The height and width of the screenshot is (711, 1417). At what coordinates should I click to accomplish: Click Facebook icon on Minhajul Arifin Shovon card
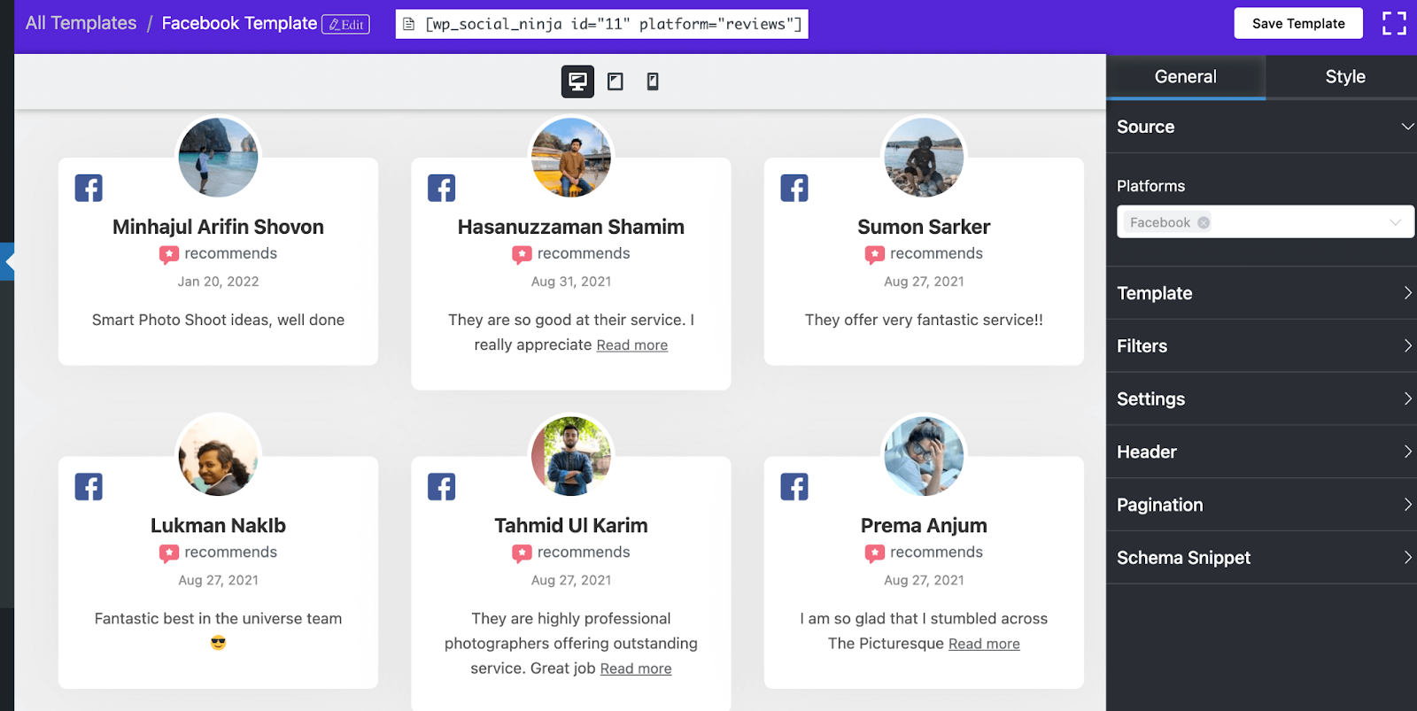click(x=89, y=188)
